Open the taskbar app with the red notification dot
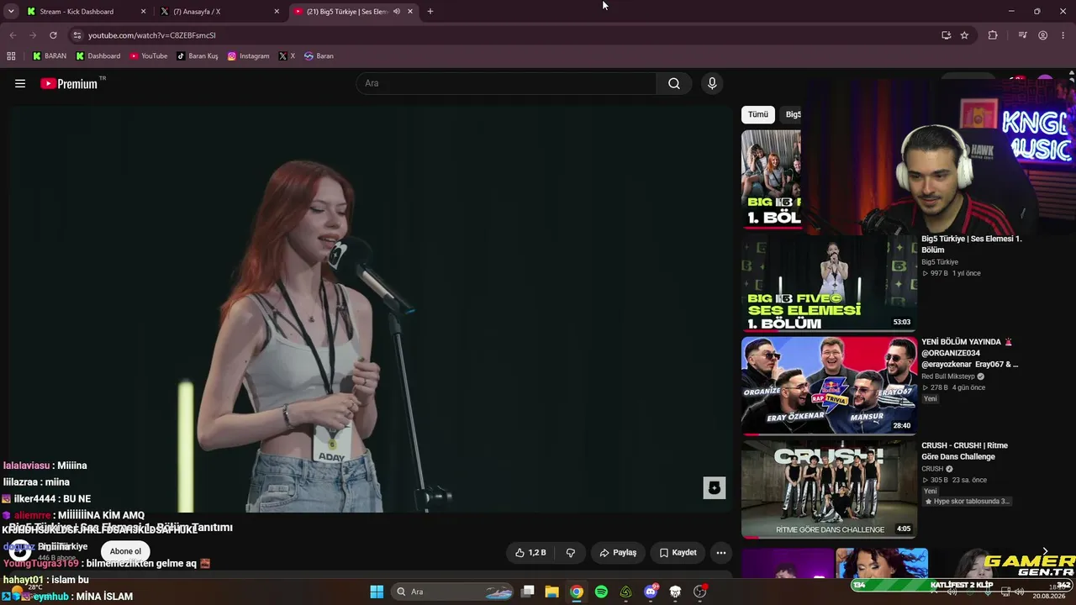The image size is (1076, 605). click(x=700, y=592)
